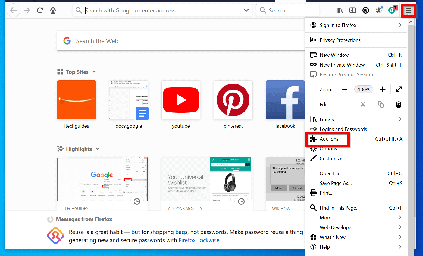This screenshot has height=256, width=423.
Task: Click the Add-ons puzzle piece icon
Action: [313, 139]
